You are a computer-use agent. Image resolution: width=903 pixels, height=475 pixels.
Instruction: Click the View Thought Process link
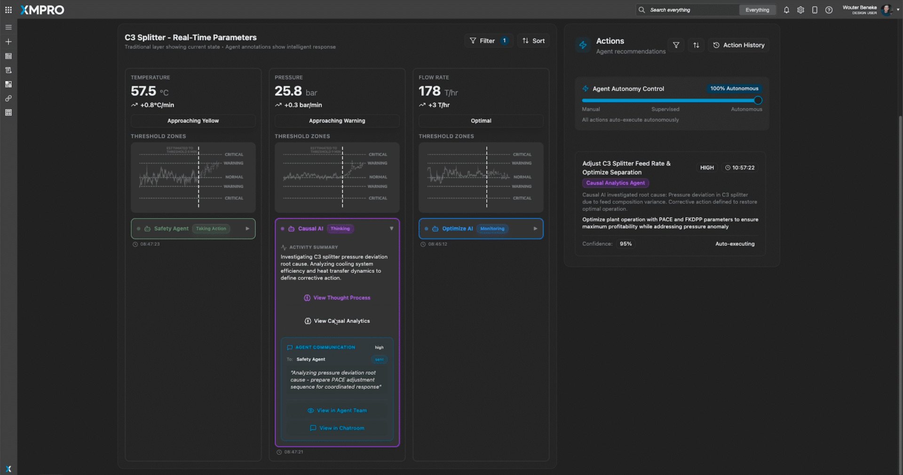coord(337,298)
